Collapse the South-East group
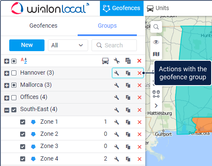 pyautogui.click(x=7, y=110)
